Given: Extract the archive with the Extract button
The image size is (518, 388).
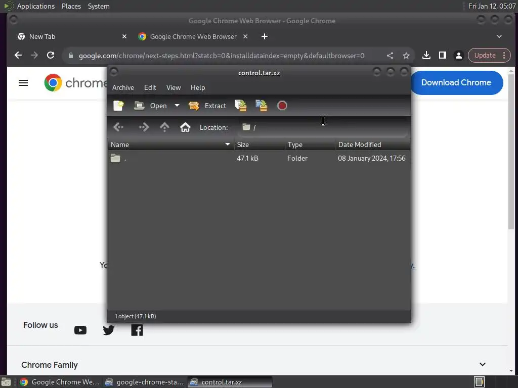Looking at the screenshot, I should click(207, 106).
